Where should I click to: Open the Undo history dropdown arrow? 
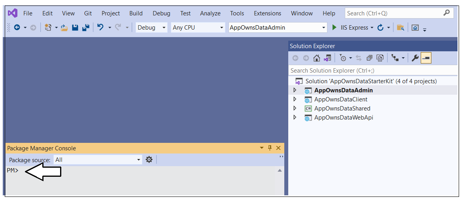click(x=110, y=28)
